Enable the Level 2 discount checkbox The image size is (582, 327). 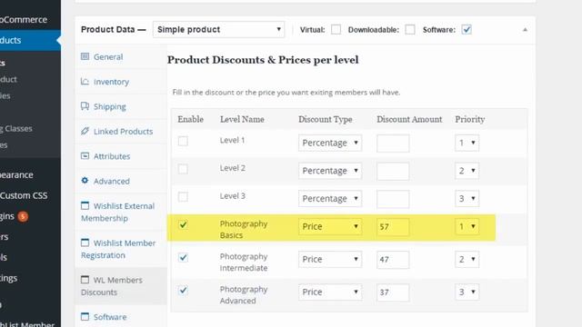(x=183, y=169)
